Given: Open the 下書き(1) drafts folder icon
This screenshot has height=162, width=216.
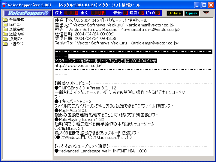Looking at the screenshot, I should 5,44.
